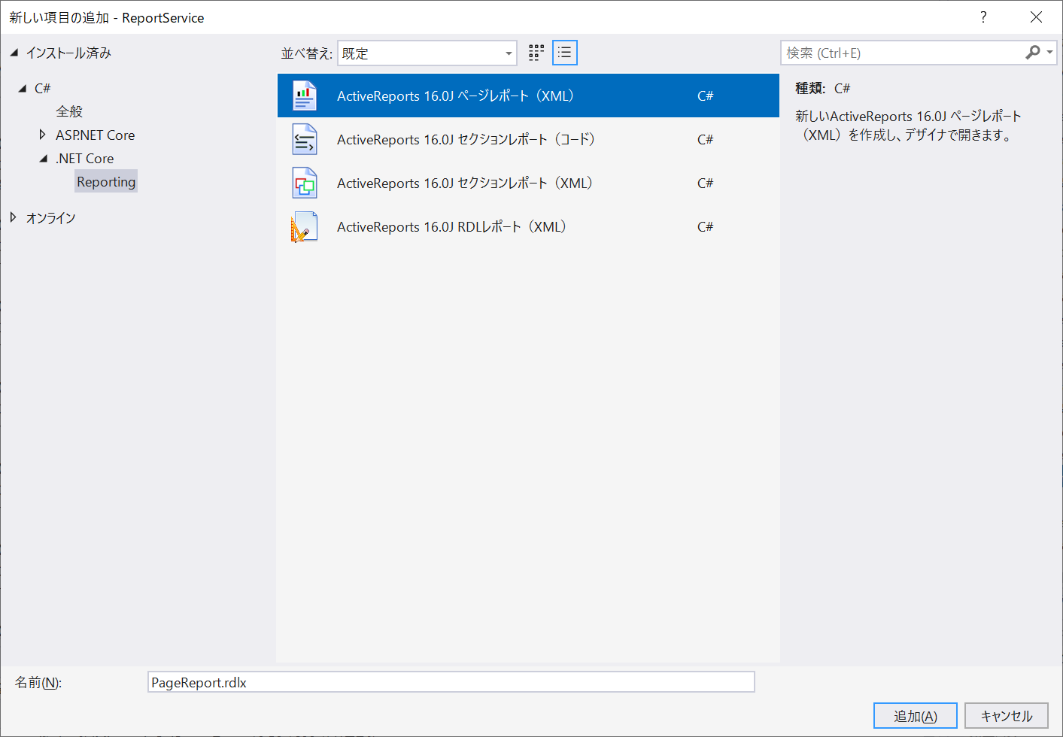Collapse the C# tree node
Viewport: 1063px width, 737px height.
23,89
